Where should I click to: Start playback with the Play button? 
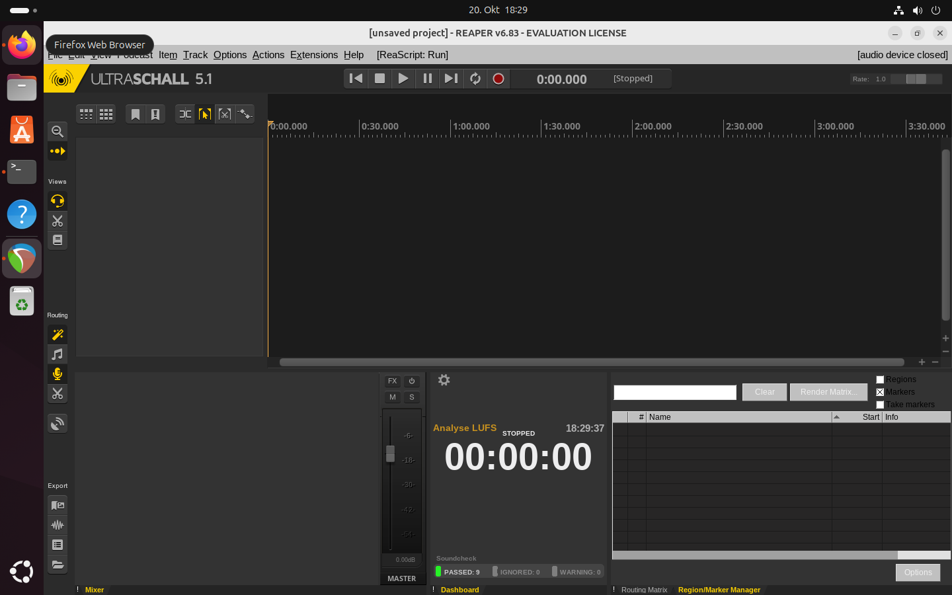403,79
